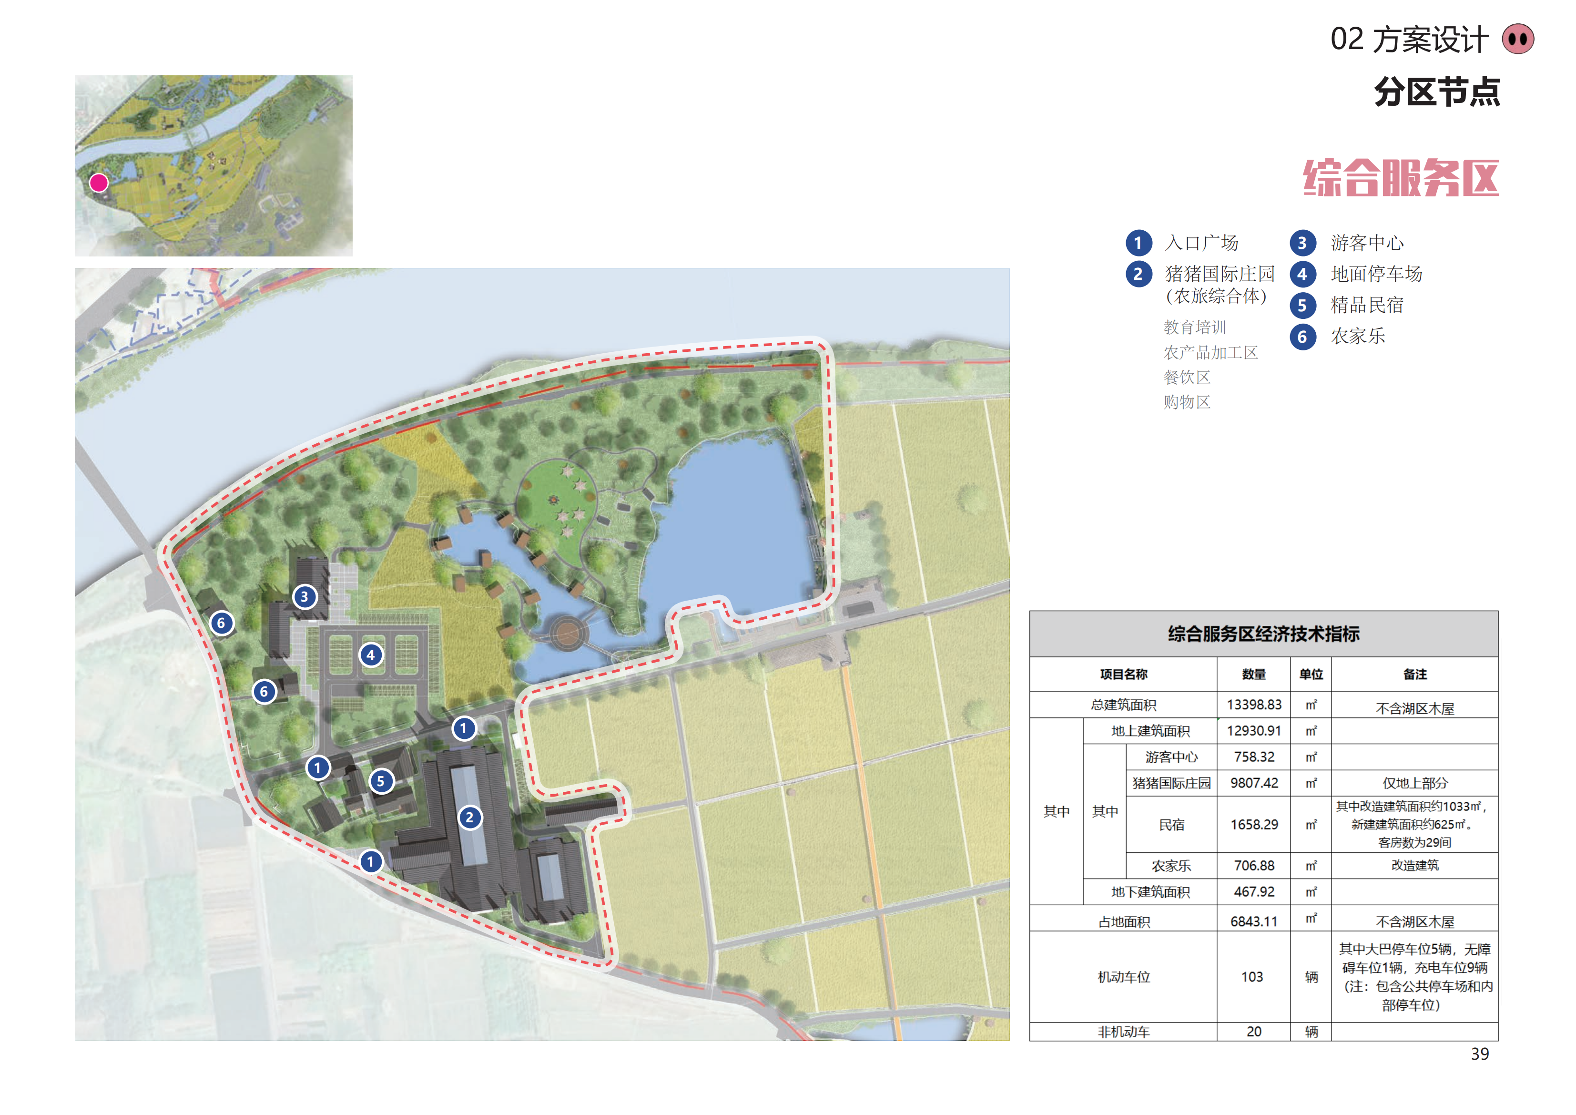The height and width of the screenshot is (1115, 1576).
Task: Click the 教育培训 sub-item text
Action: 1194,327
